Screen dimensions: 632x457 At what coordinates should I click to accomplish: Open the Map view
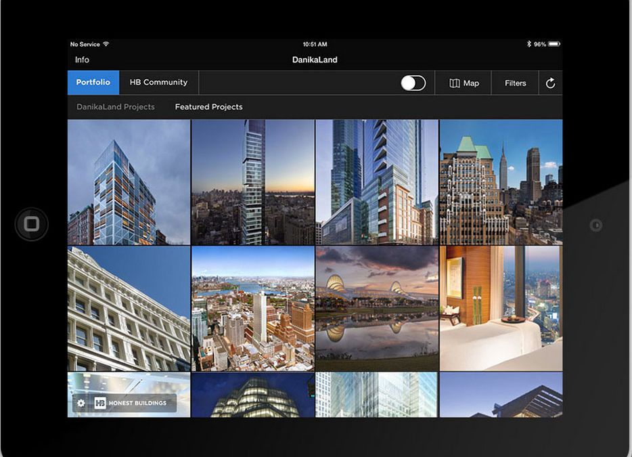pos(464,83)
